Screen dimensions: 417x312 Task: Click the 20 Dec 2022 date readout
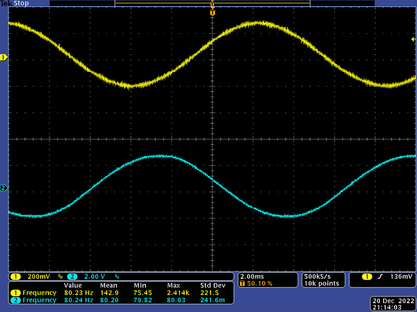pos(394,301)
